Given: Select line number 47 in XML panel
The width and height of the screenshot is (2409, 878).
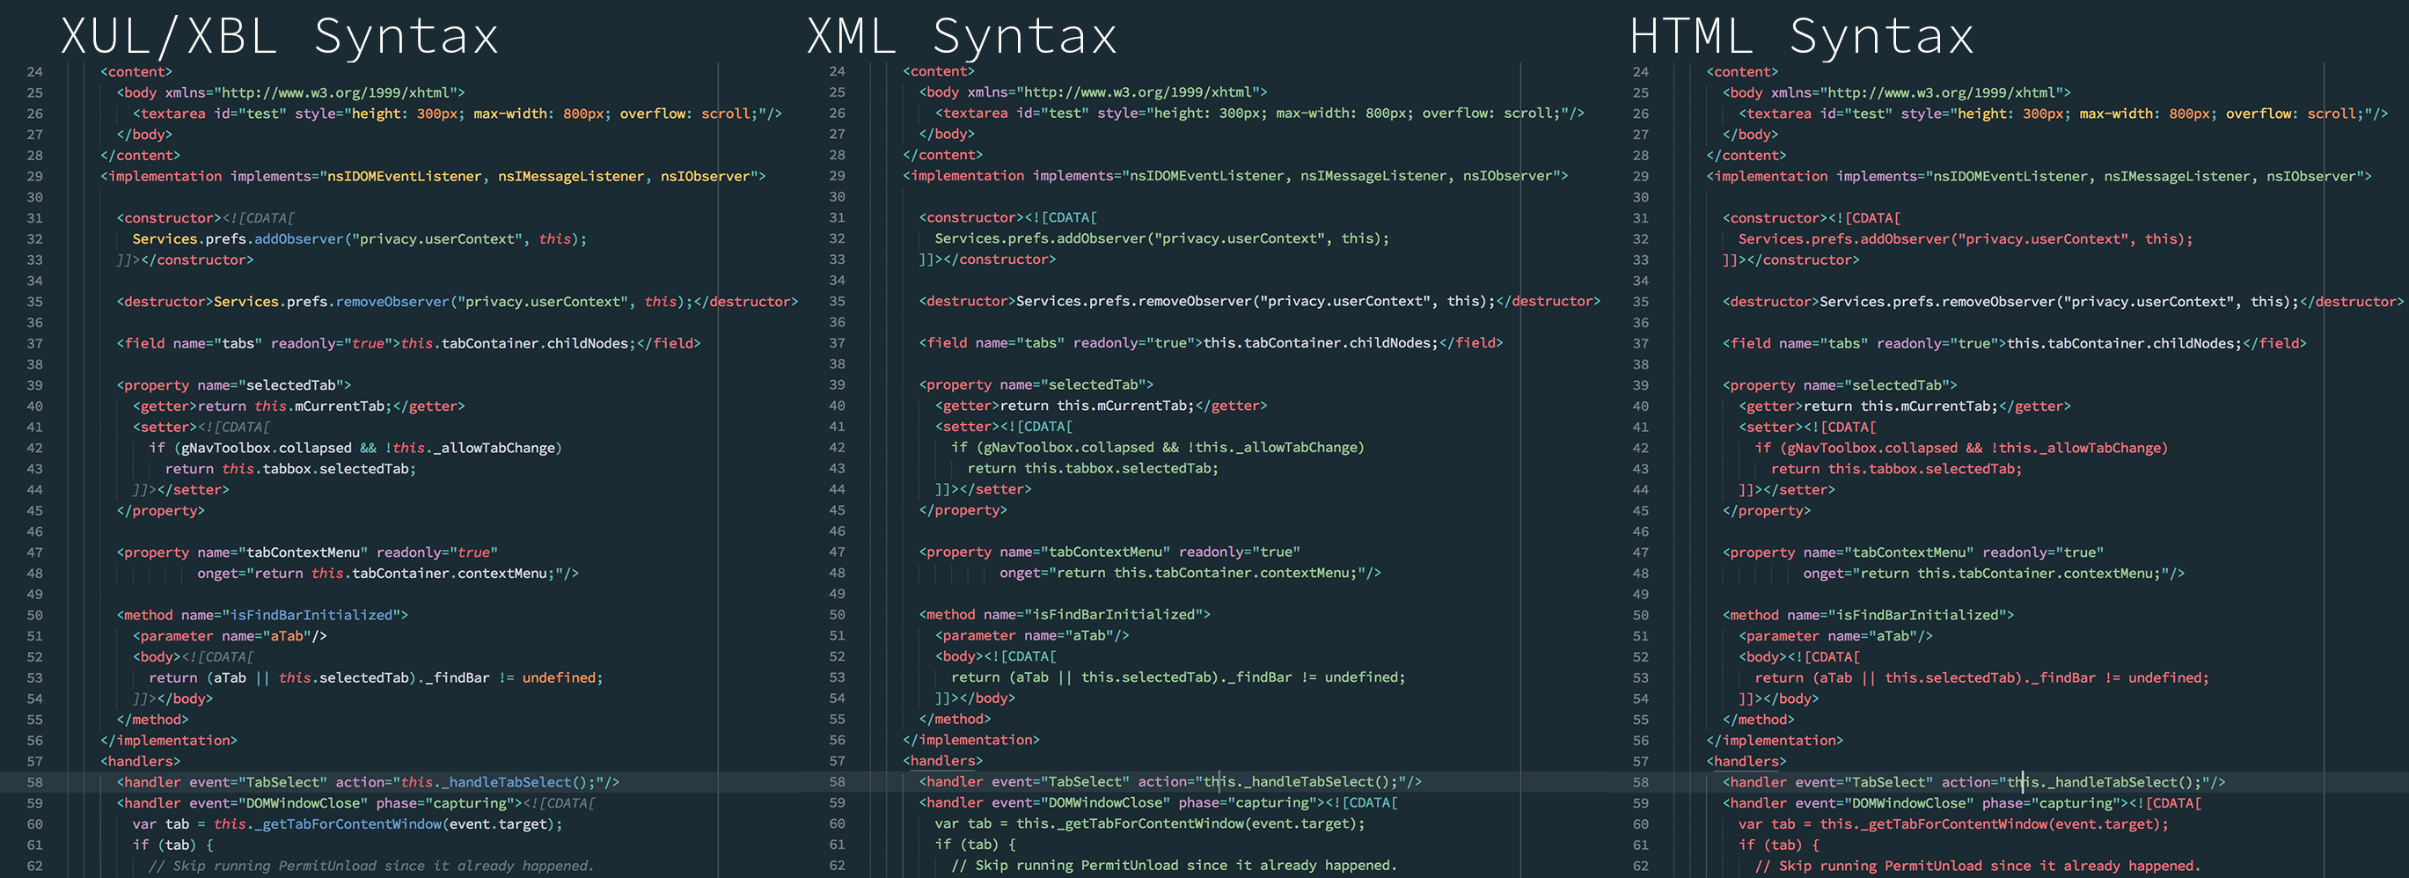Looking at the screenshot, I should point(837,552).
